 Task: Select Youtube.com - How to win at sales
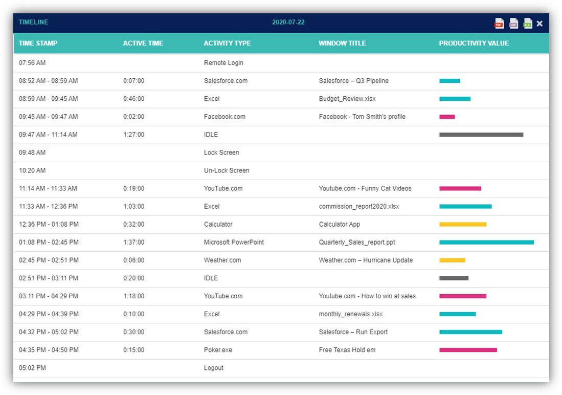tap(367, 296)
